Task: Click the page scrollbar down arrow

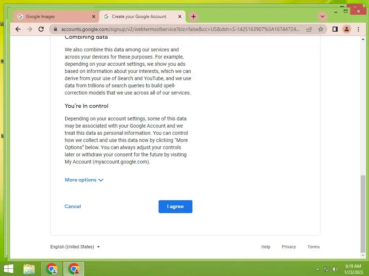Action: pos(363,256)
